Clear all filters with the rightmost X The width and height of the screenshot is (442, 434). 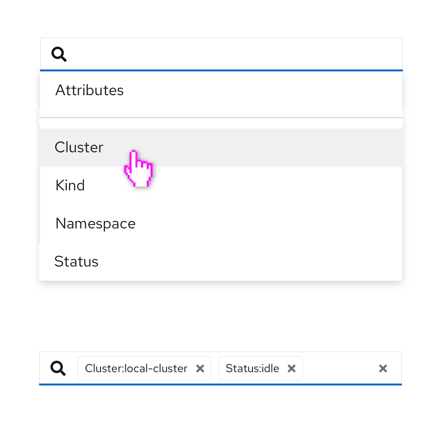(x=383, y=368)
